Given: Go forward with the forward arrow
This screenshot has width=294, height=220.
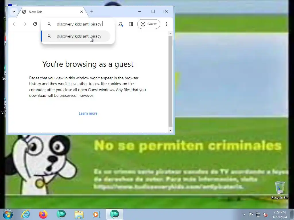Looking at the screenshot, I should (x=25, y=24).
